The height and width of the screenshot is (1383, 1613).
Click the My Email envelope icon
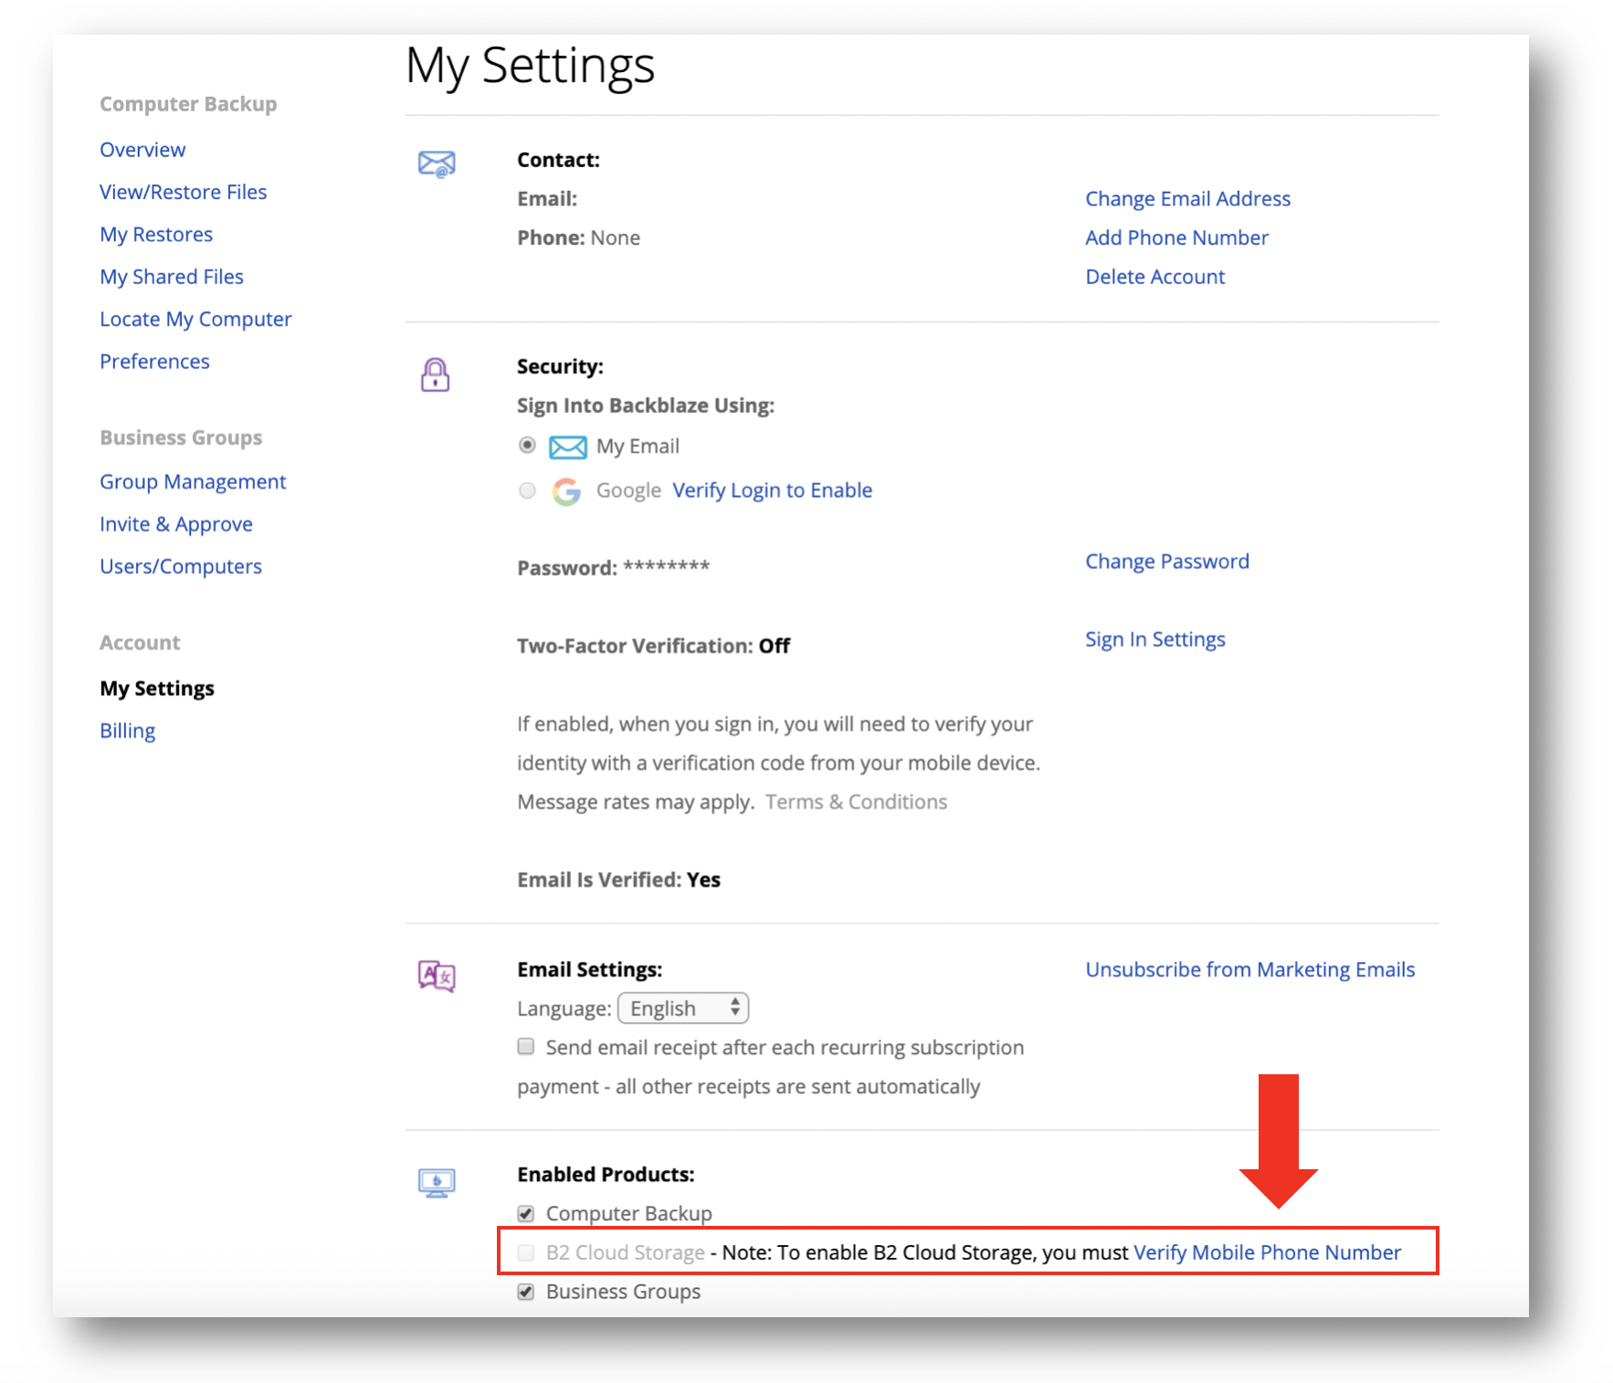coord(567,447)
